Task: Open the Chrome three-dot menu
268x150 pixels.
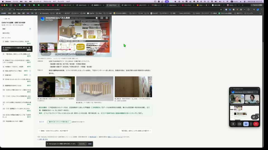Action: [x=261, y=9]
